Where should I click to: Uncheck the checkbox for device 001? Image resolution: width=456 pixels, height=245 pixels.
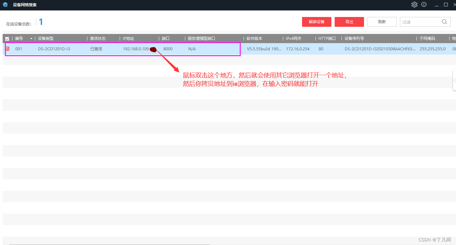tap(7, 49)
